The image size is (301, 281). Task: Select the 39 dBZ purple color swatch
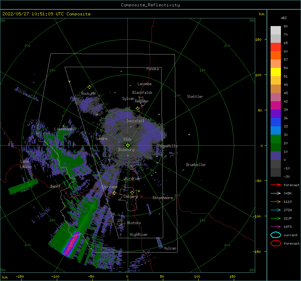[x=276, y=114]
